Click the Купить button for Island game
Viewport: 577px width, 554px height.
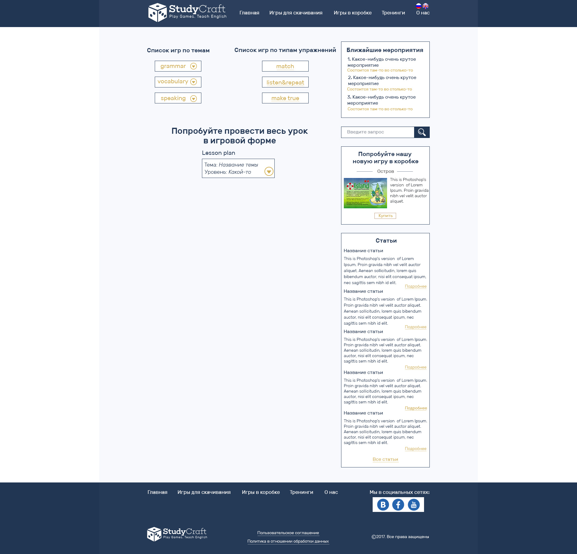pyautogui.click(x=385, y=216)
